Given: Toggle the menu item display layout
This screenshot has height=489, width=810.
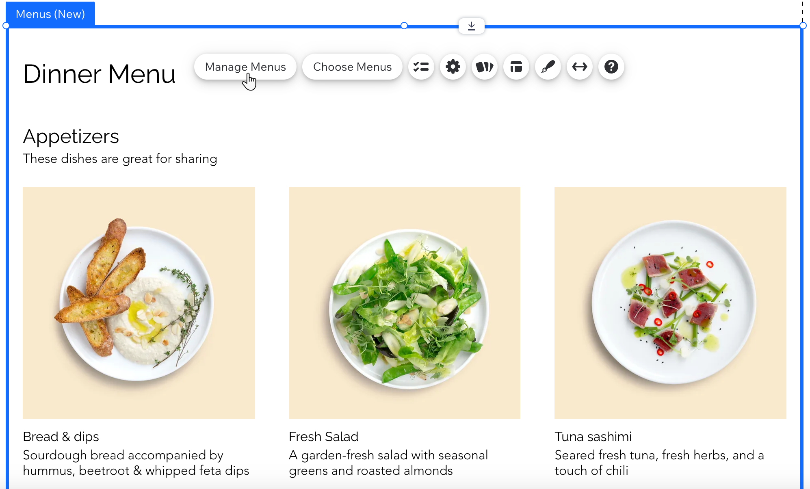Looking at the screenshot, I should coord(517,67).
